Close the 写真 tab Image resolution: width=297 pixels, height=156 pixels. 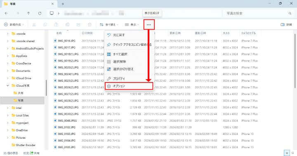coord(52,4)
